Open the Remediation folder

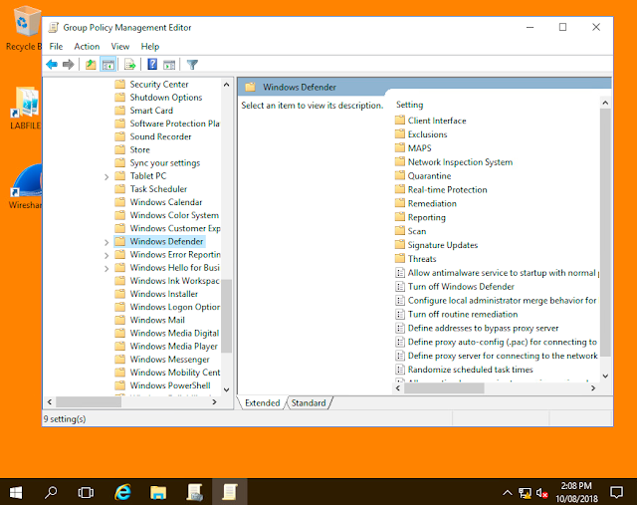(432, 203)
